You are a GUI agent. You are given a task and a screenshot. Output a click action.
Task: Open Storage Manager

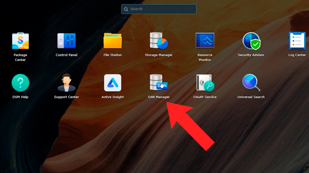coord(158,41)
